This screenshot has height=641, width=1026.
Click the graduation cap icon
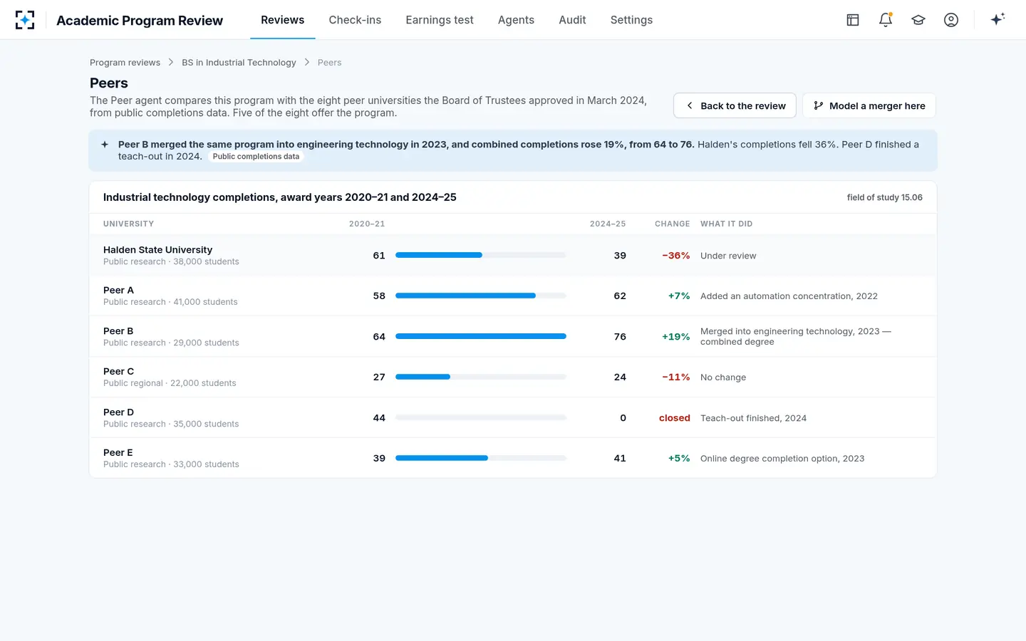pyautogui.click(x=918, y=20)
